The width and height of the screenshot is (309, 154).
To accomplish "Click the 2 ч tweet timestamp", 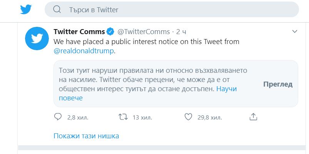I will click(x=181, y=31).
